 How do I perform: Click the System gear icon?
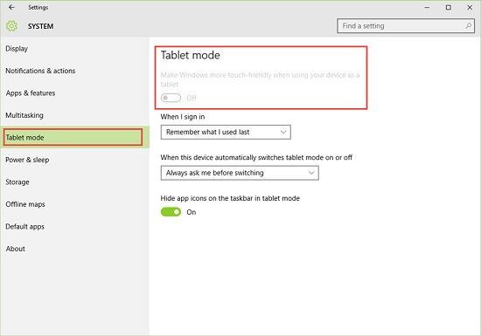click(x=11, y=26)
